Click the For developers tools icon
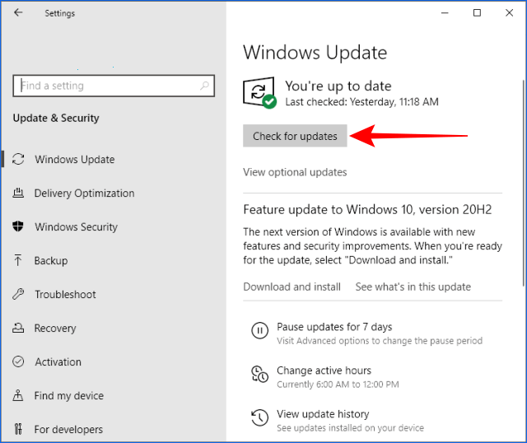Screen dimensions: 527x443 pyautogui.click(x=18, y=429)
